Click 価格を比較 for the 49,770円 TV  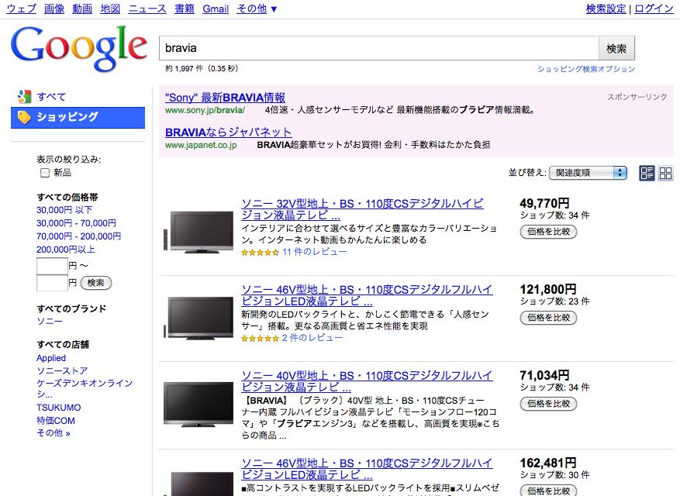[547, 232]
